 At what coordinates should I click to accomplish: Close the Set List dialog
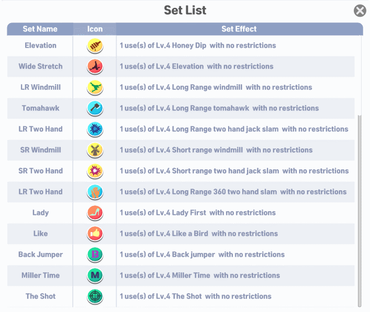360,10
